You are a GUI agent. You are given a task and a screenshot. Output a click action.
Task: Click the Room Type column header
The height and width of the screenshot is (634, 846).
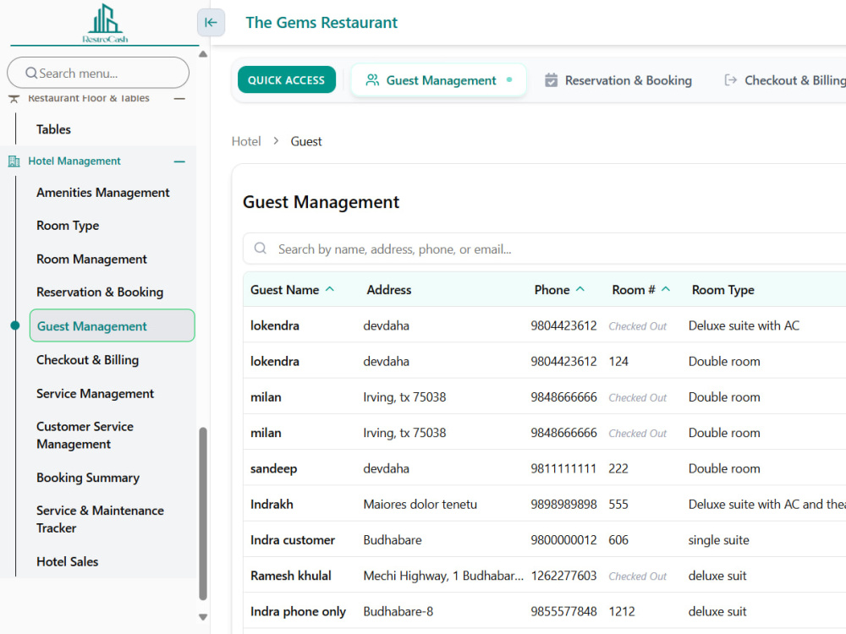[723, 290]
